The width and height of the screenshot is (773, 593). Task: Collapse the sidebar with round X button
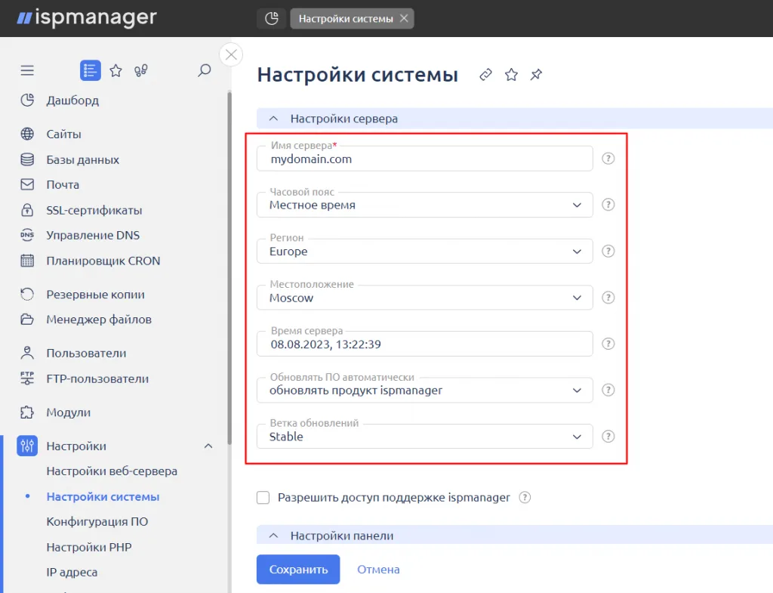[x=231, y=54]
